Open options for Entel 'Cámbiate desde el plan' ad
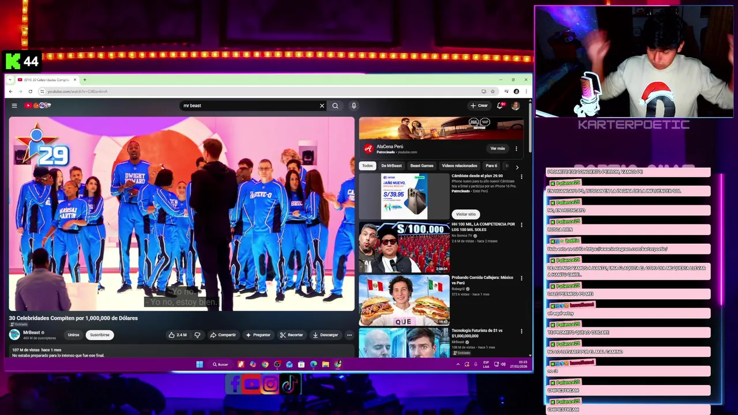Screen dimensions: 738x415 (521, 176)
